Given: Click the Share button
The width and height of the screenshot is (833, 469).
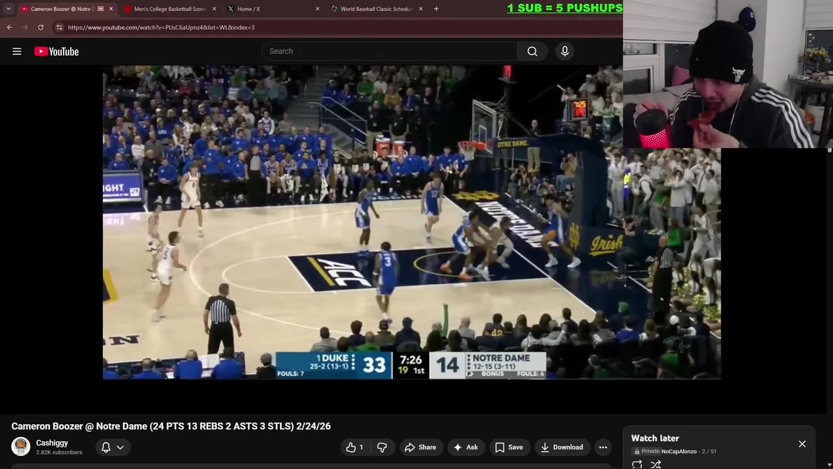Looking at the screenshot, I should tap(420, 447).
